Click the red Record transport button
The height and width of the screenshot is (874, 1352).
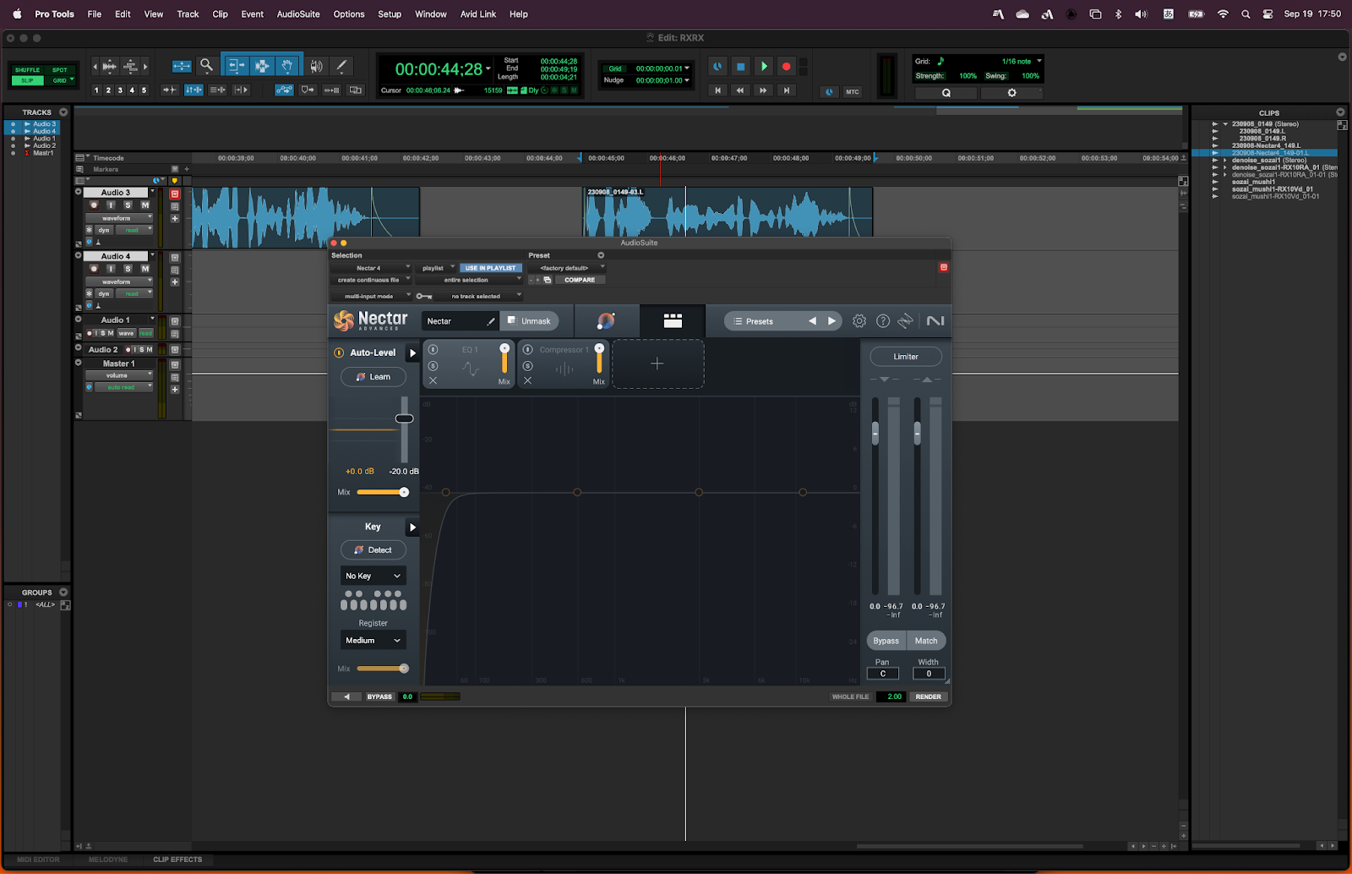point(787,66)
